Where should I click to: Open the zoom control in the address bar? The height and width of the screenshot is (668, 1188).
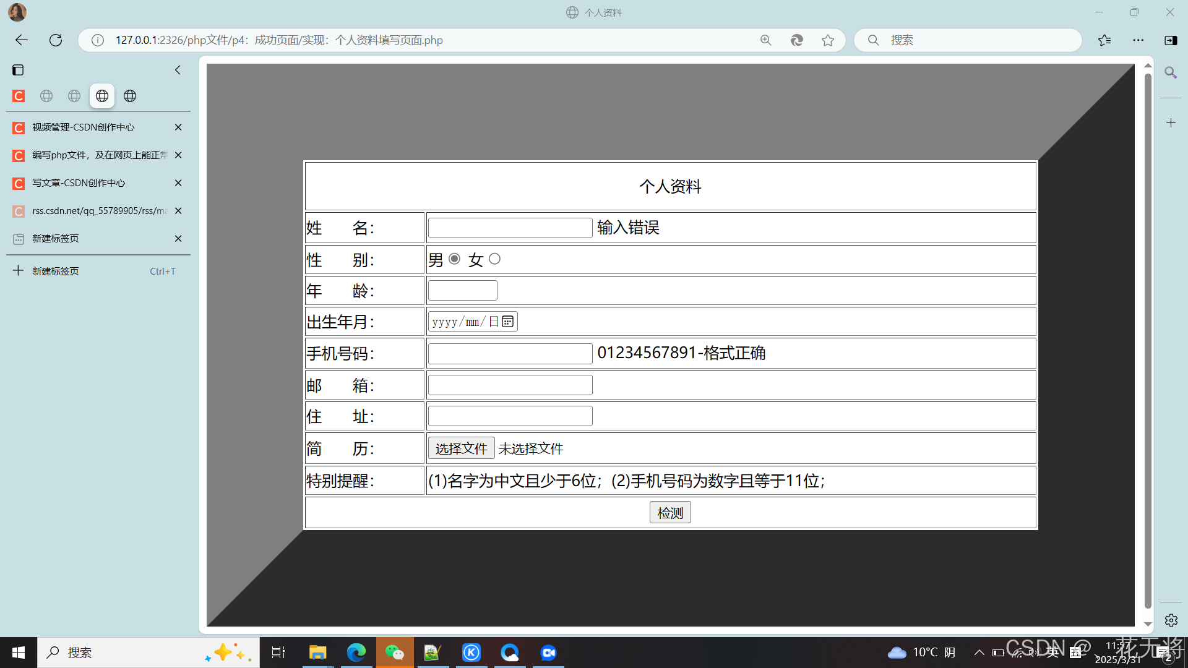point(766,40)
